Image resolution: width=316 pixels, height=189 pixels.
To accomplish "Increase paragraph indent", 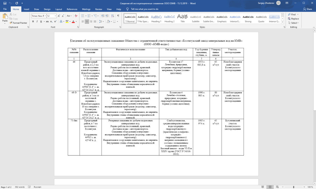I will pyautogui.click(x=107, y=16).
